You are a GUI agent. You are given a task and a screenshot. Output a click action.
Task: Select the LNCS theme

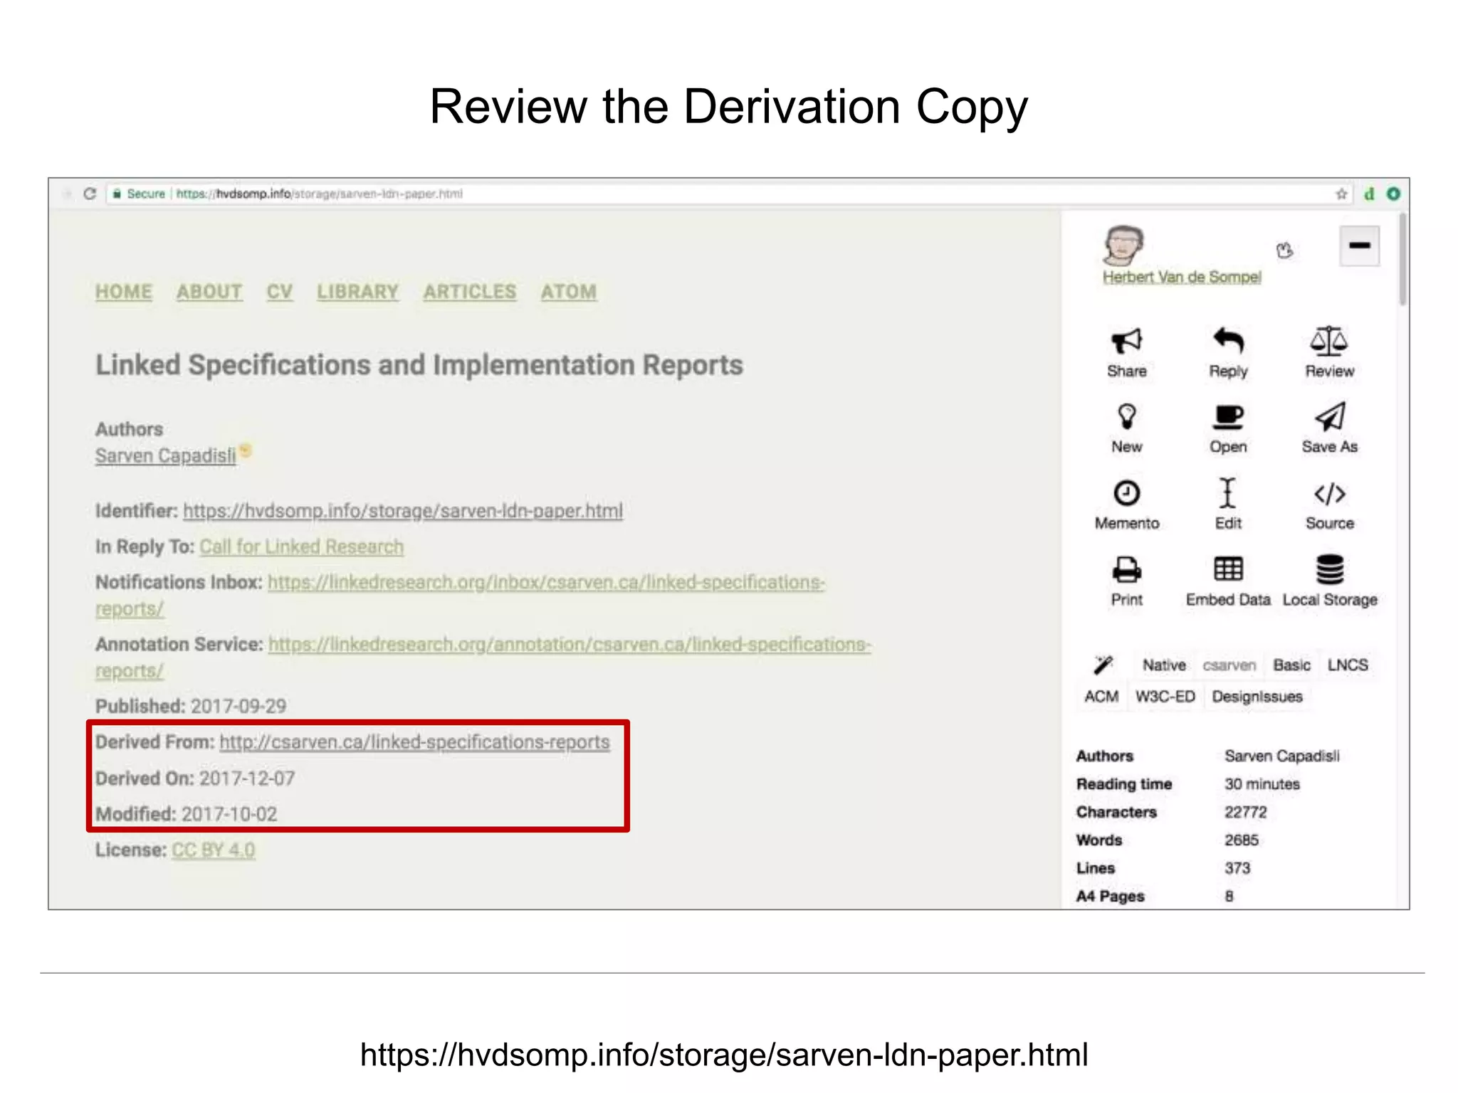(x=1348, y=665)
